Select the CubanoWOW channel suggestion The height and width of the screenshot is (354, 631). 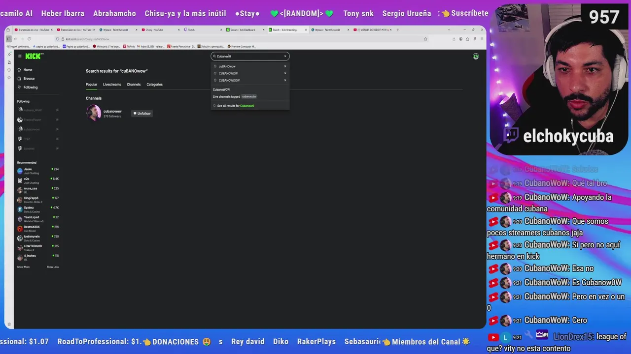(221, 89)
